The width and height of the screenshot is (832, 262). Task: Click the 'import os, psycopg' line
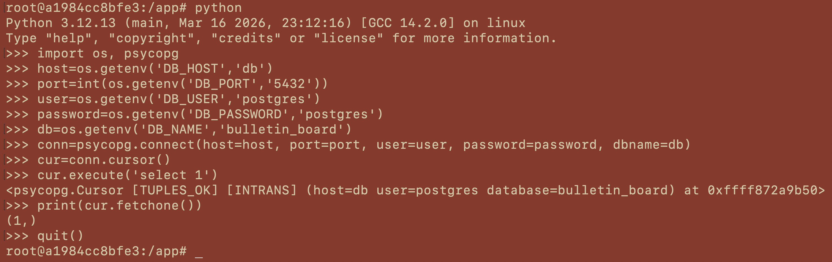[x=108, y=54]
